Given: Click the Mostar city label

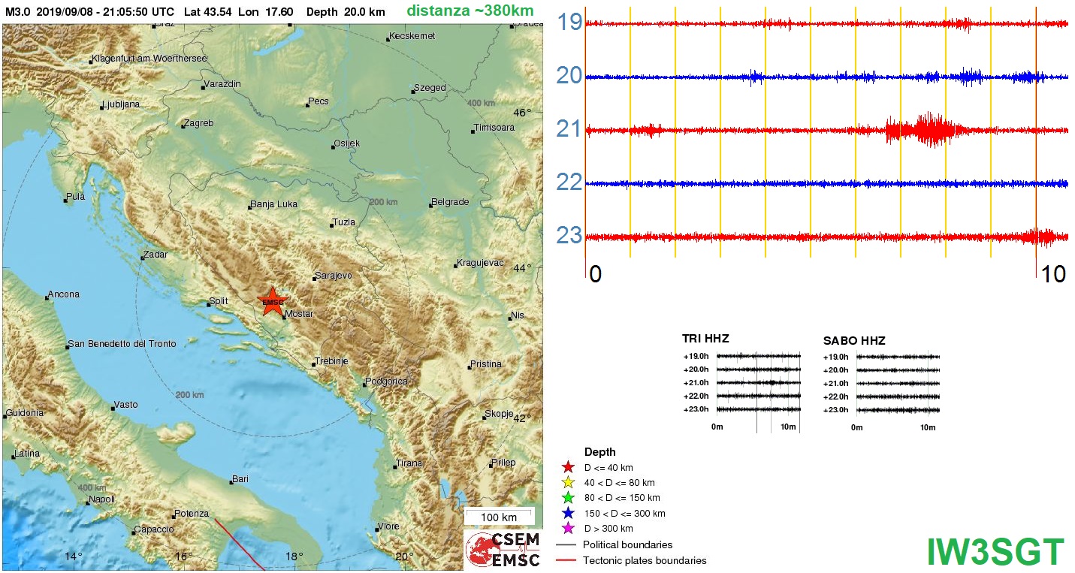Looking at the screenshot, I should (x=299, y=314).
